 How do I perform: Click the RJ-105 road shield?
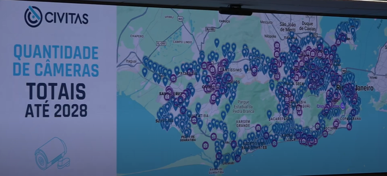point(210,29)
